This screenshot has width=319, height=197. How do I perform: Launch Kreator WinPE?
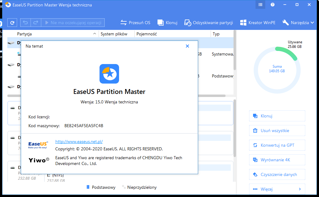click(x=258, y=23)
